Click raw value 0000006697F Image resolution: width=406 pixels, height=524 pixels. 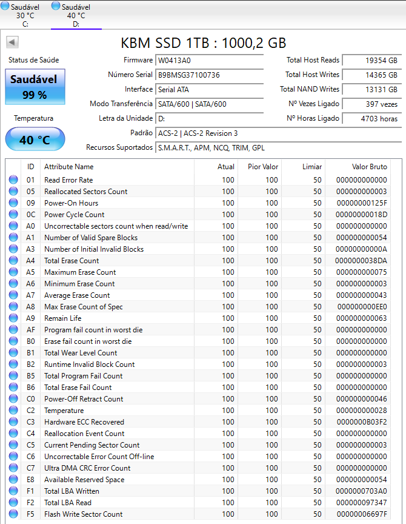(x=362, y=514)
